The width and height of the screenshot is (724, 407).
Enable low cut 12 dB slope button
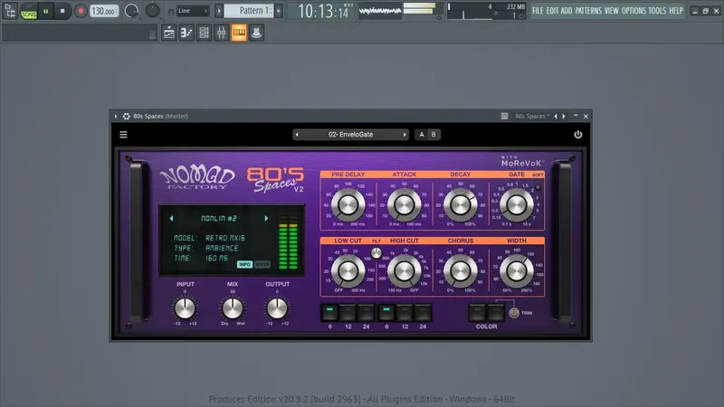[348, 312]
